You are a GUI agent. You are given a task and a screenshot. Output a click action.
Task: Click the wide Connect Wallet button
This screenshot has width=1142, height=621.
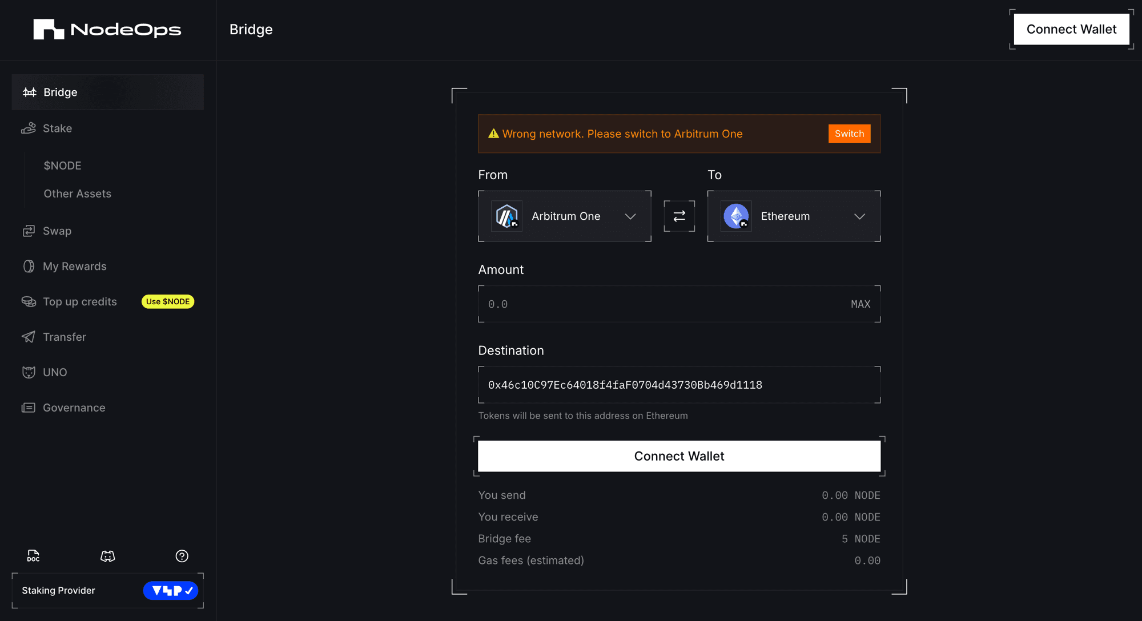pos(679,456)
